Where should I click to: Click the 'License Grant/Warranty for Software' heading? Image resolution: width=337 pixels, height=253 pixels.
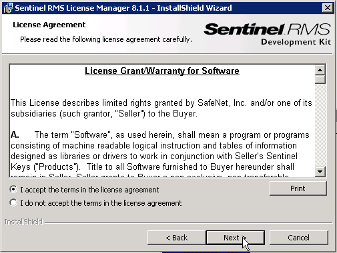(x=162, y=71)
